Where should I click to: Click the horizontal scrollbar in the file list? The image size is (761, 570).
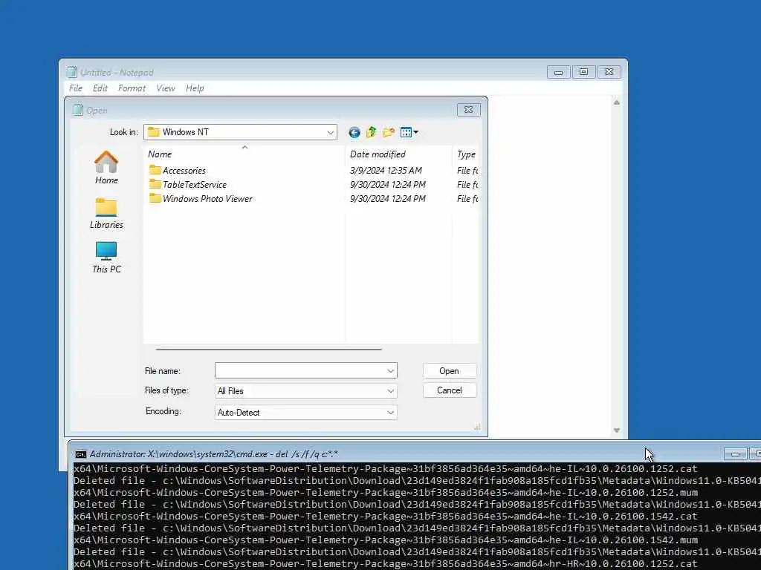[269, 349]
